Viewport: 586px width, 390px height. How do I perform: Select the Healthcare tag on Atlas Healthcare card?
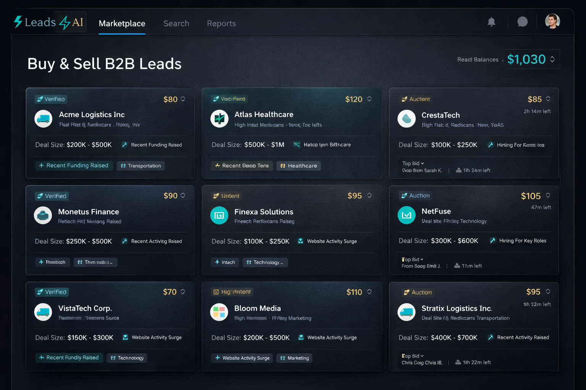pyautogui.click(x=299, y=166)
